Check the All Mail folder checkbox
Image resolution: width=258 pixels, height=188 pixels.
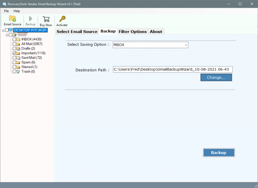14,44
